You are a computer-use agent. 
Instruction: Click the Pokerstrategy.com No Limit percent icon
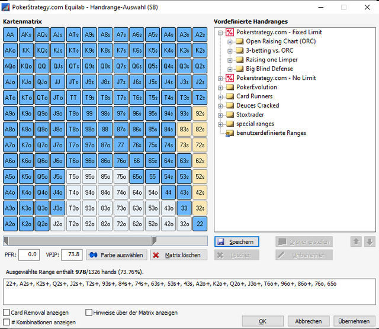(230, 78)
